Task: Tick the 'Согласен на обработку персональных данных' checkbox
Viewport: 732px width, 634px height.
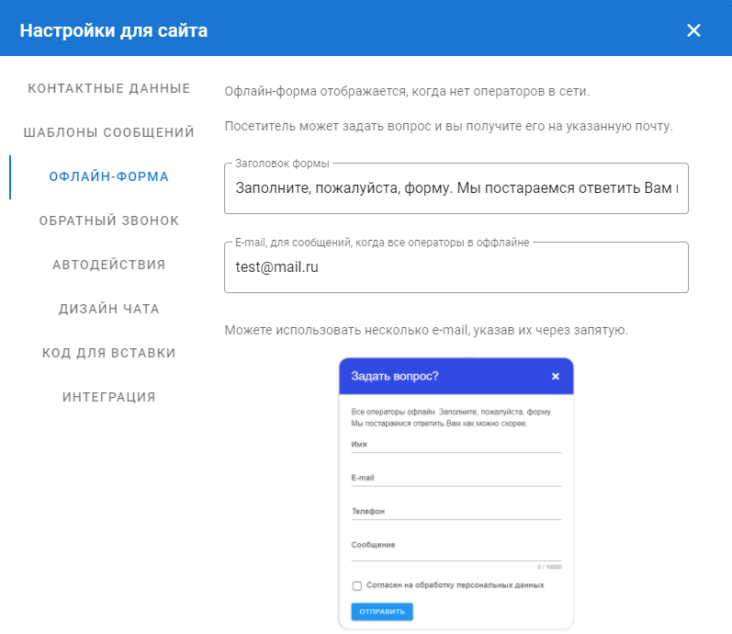Action: coord(357,585)
